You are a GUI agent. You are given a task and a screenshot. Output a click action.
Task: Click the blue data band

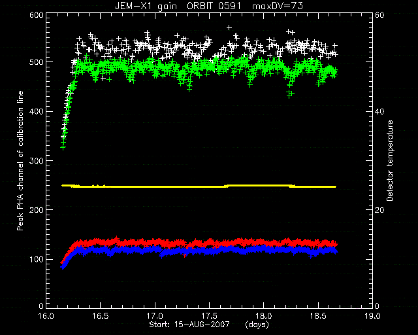[200, 251]
